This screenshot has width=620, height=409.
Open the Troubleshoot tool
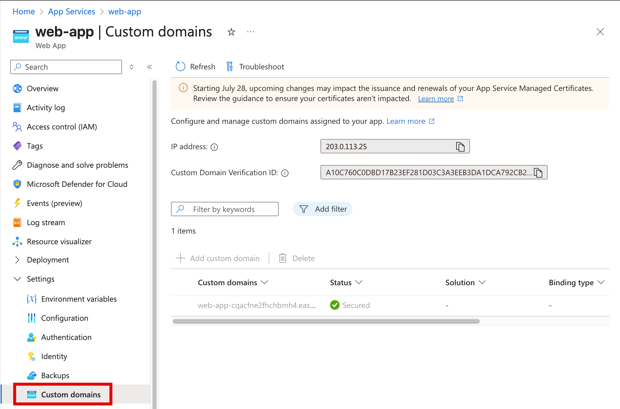pos(255,66)
